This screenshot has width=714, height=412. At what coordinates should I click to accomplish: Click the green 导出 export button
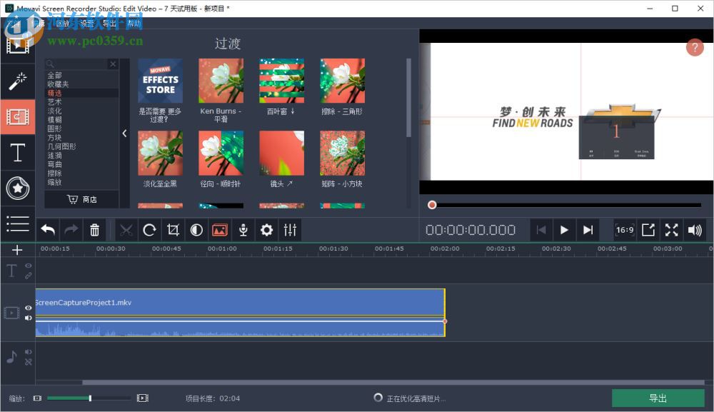pos(658,398)
